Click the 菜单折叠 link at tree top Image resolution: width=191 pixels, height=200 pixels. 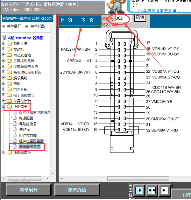pyautogui.click(x=38, y=26)
